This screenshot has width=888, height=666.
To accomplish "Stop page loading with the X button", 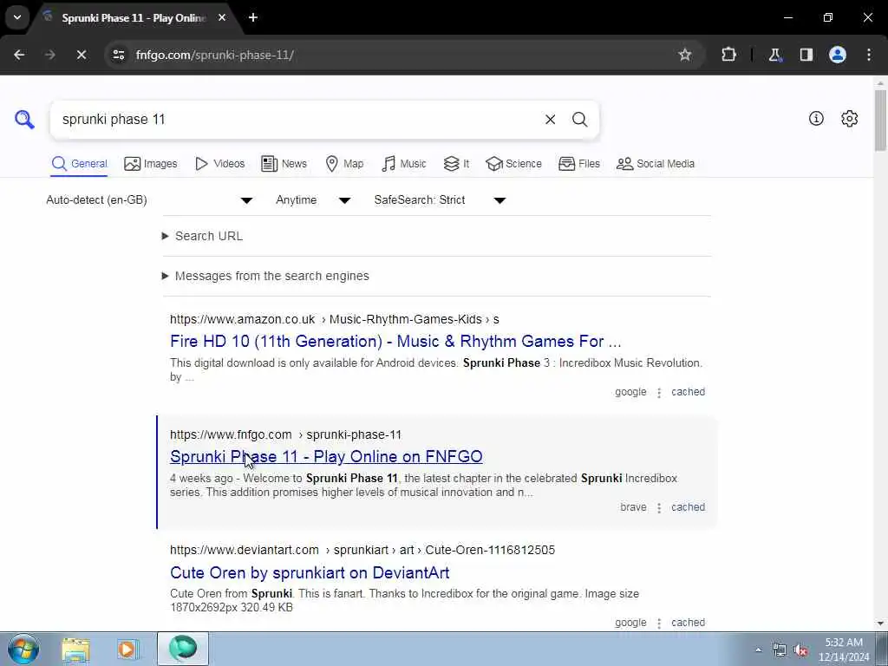I will 81,55.
